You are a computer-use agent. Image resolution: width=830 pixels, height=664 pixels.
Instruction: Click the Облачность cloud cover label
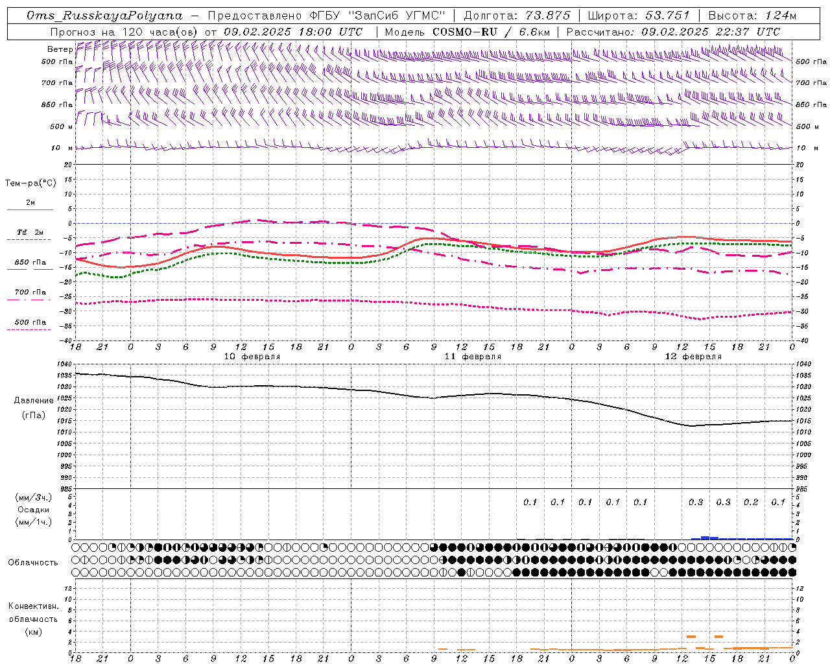[x=33, y=563]
